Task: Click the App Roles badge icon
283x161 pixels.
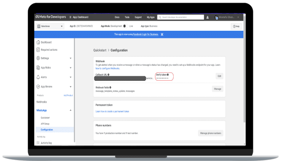Action: click(x=38, y=68)
